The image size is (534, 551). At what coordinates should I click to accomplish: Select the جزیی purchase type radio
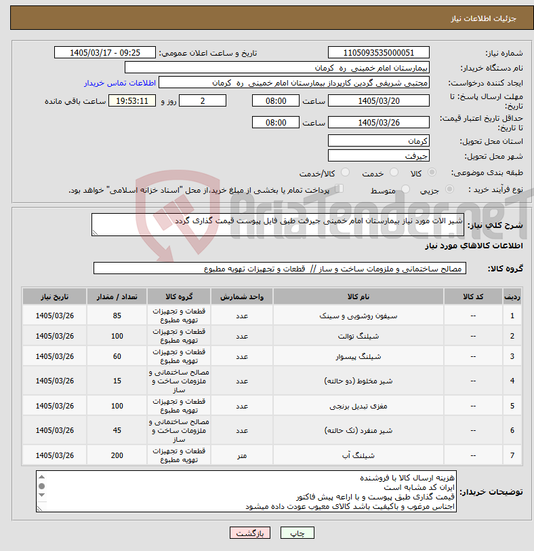point(449,189)
